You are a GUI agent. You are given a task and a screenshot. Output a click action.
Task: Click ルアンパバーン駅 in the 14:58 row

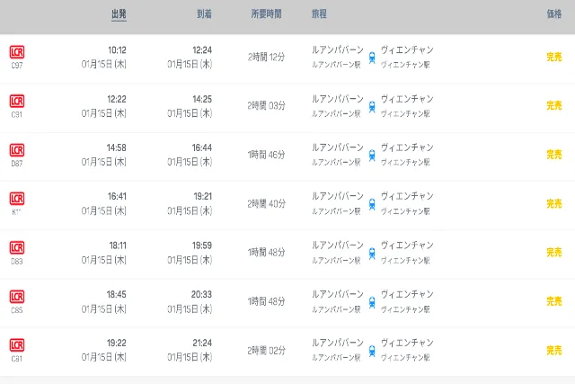click(336, 162)
